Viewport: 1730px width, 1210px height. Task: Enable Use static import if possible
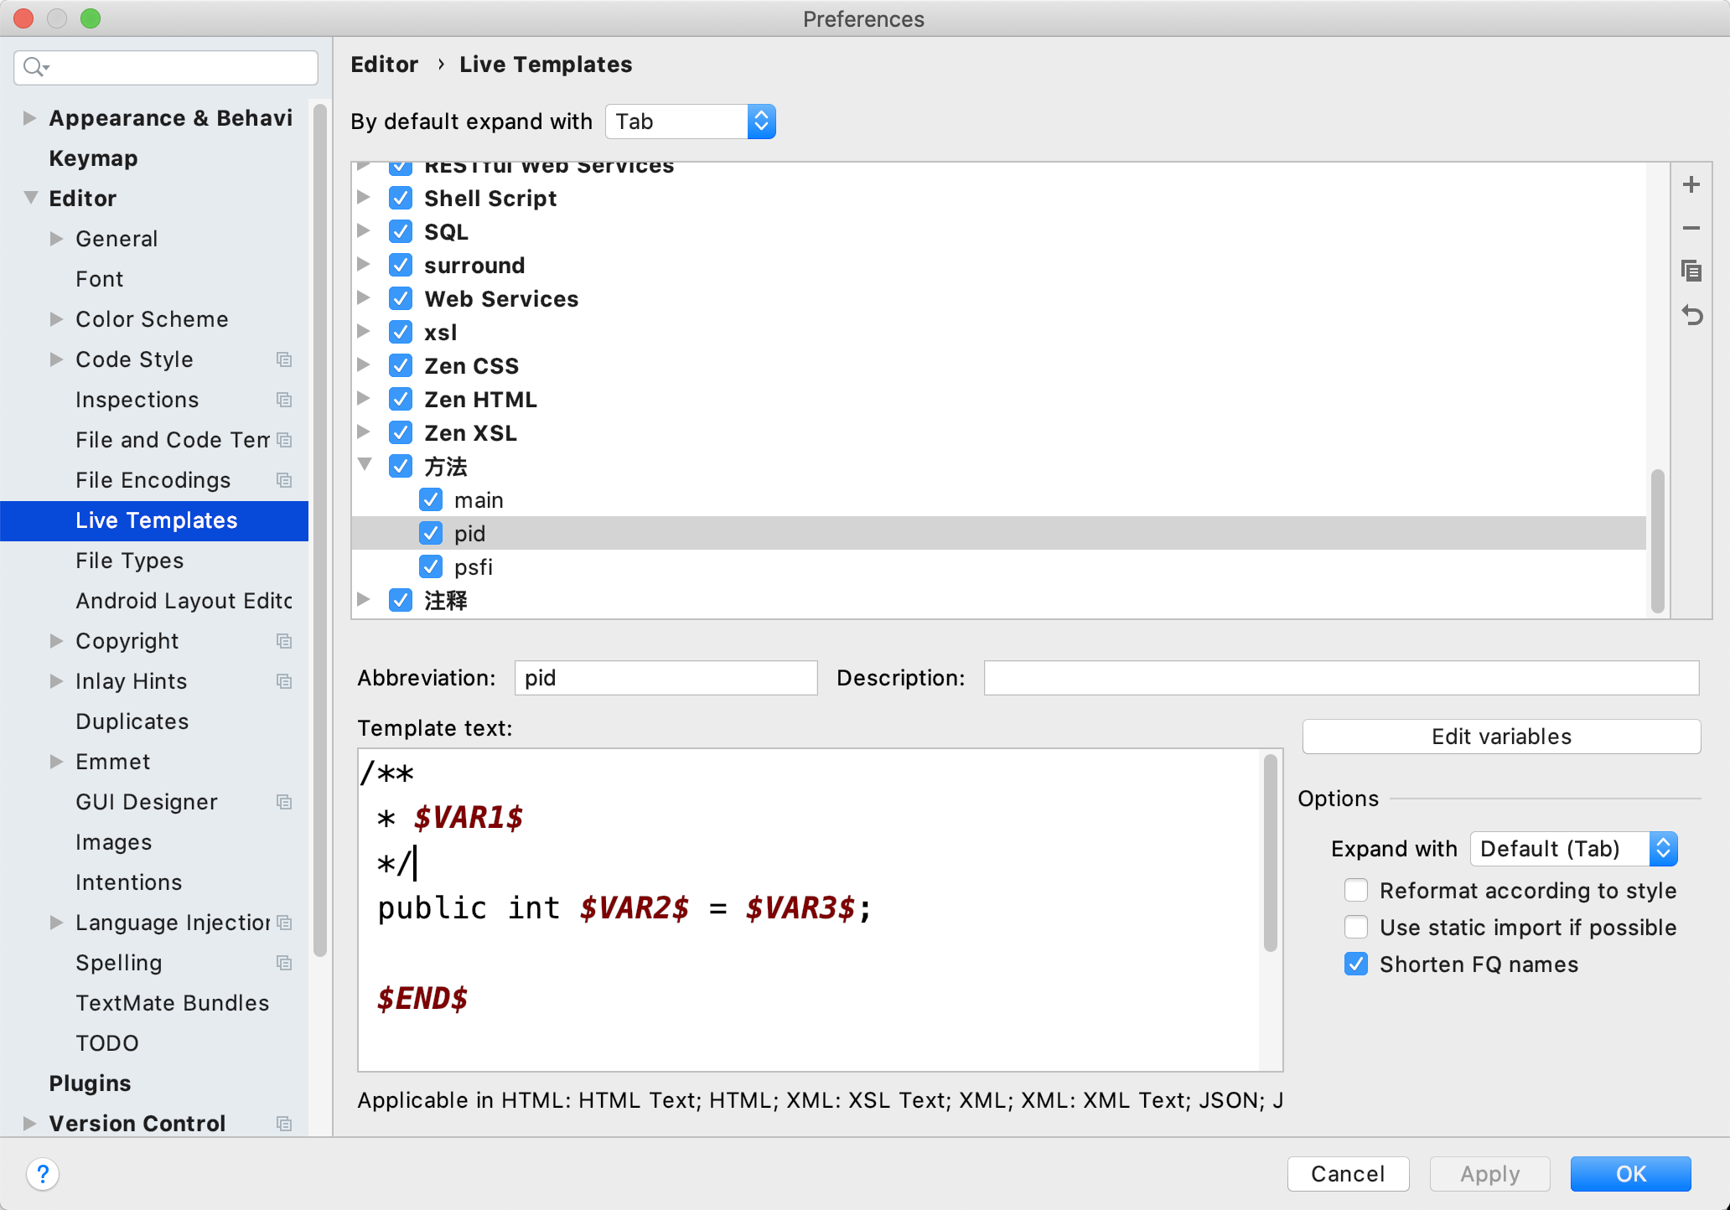click(1356, 927)
